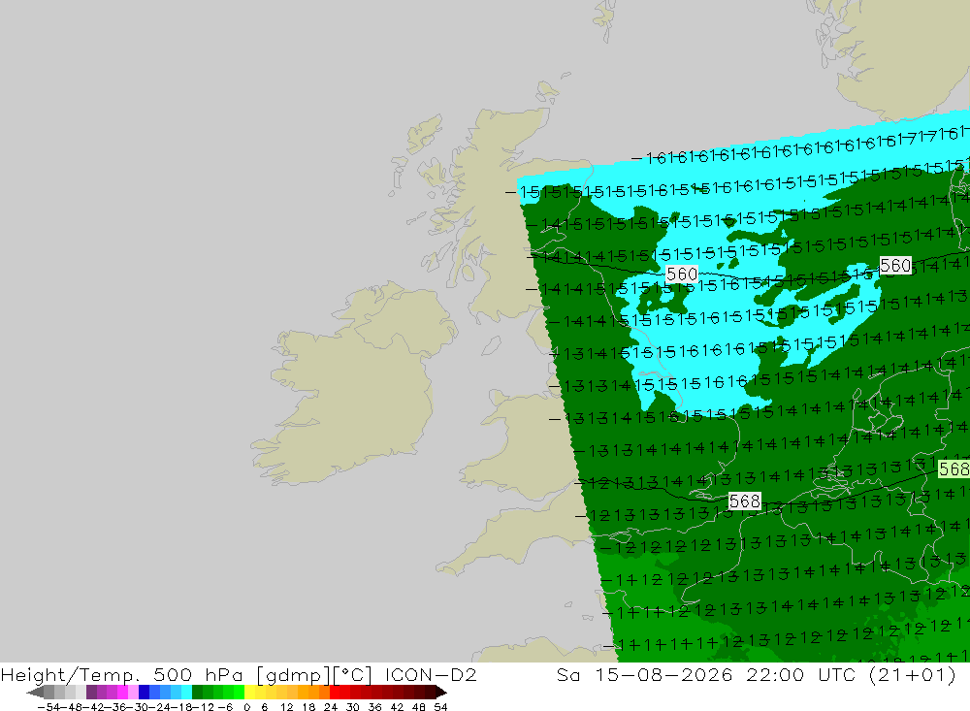Click the "(21+01)" forecast run text
The height and width of the screenshot is (711, 970).
click(913, 674)
